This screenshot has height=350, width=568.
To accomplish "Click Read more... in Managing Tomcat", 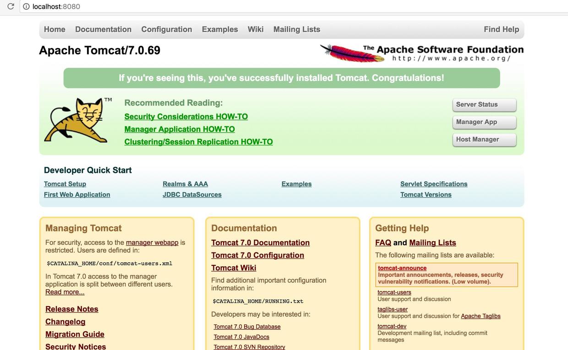I will click(65, 292).
